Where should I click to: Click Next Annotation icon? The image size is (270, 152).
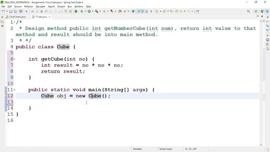[157, 11]
